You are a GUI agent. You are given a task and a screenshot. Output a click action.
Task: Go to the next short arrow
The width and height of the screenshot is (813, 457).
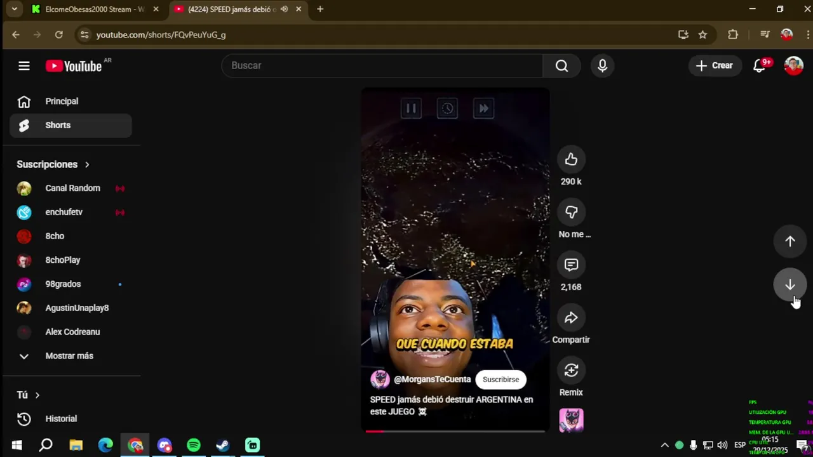(789, 285)
